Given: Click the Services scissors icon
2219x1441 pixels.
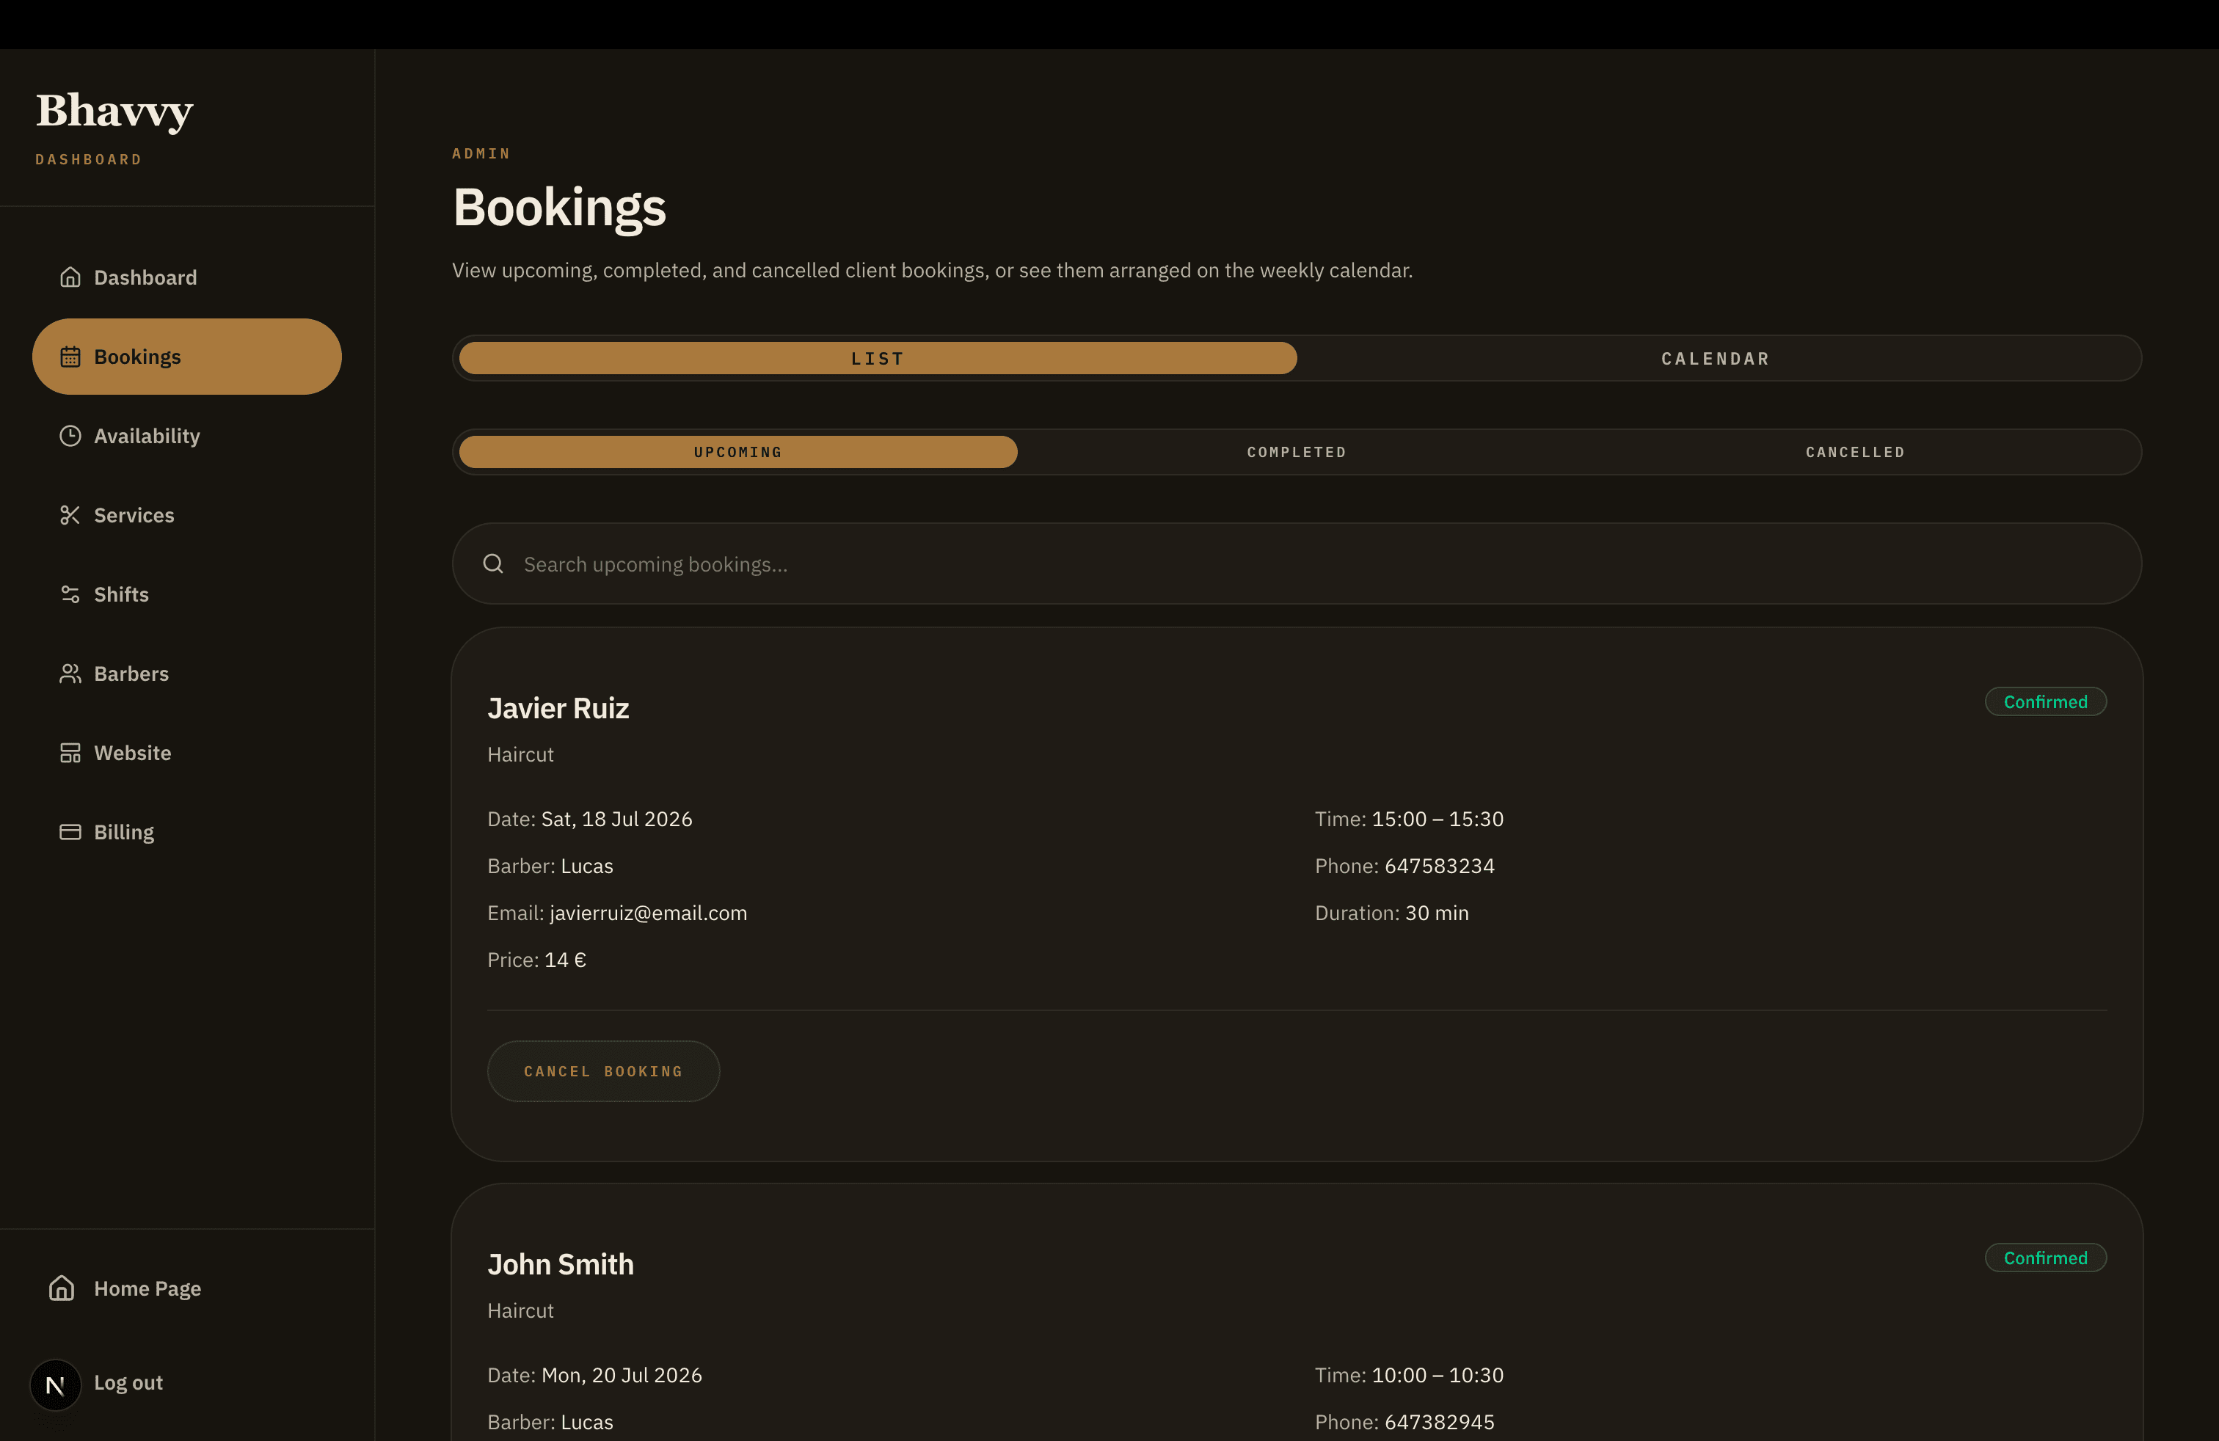Looking at the screenshot, I should 70,516.
